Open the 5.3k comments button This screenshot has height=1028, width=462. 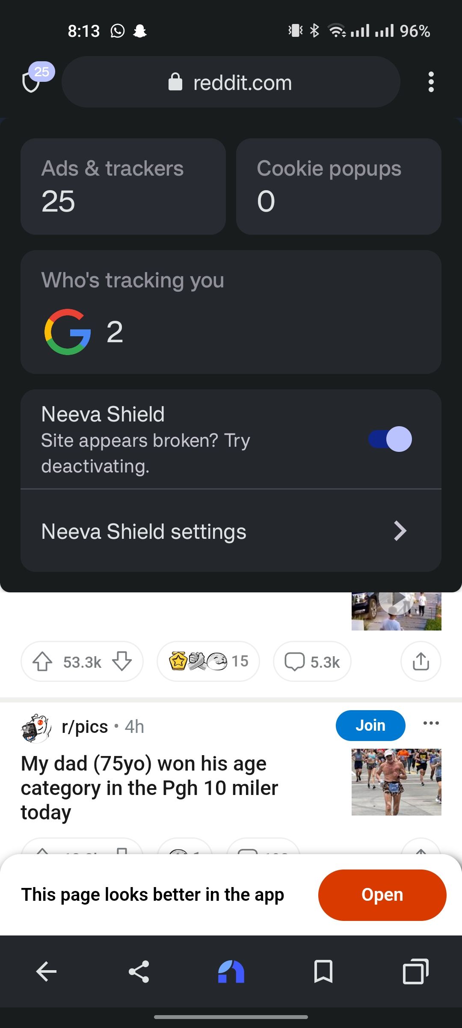[x=312, y=661]
